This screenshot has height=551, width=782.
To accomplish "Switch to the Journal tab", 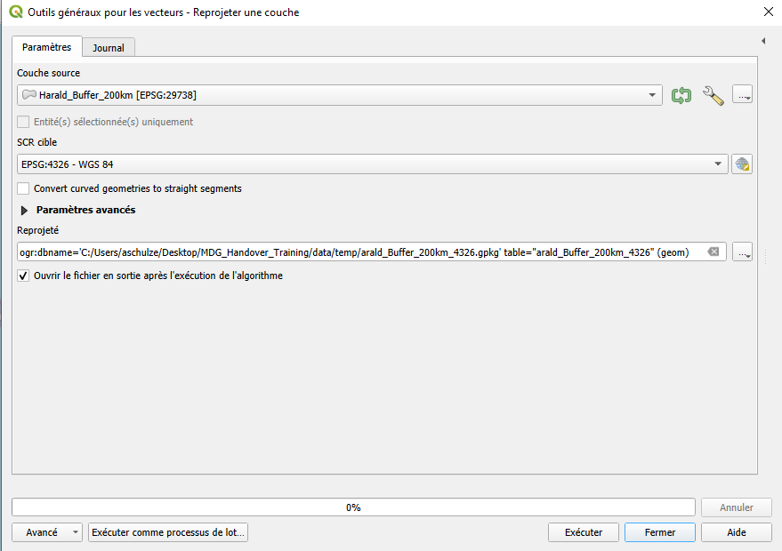I will (x=109, y=47).
